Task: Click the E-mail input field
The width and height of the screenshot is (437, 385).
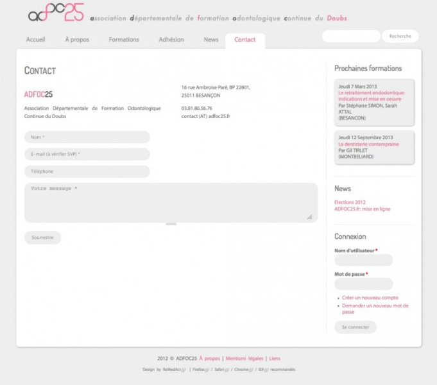Action: coord(87,155)
